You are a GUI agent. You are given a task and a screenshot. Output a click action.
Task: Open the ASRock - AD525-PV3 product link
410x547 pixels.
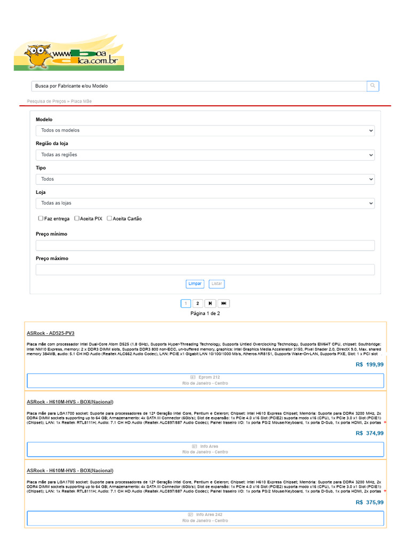(x=51, y=333)
